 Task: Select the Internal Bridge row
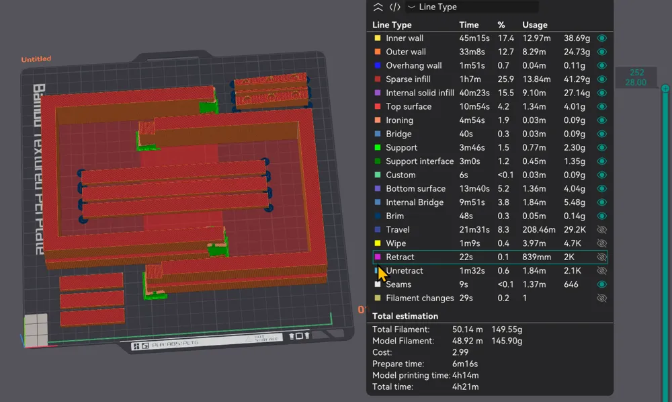tap(490, 202)
